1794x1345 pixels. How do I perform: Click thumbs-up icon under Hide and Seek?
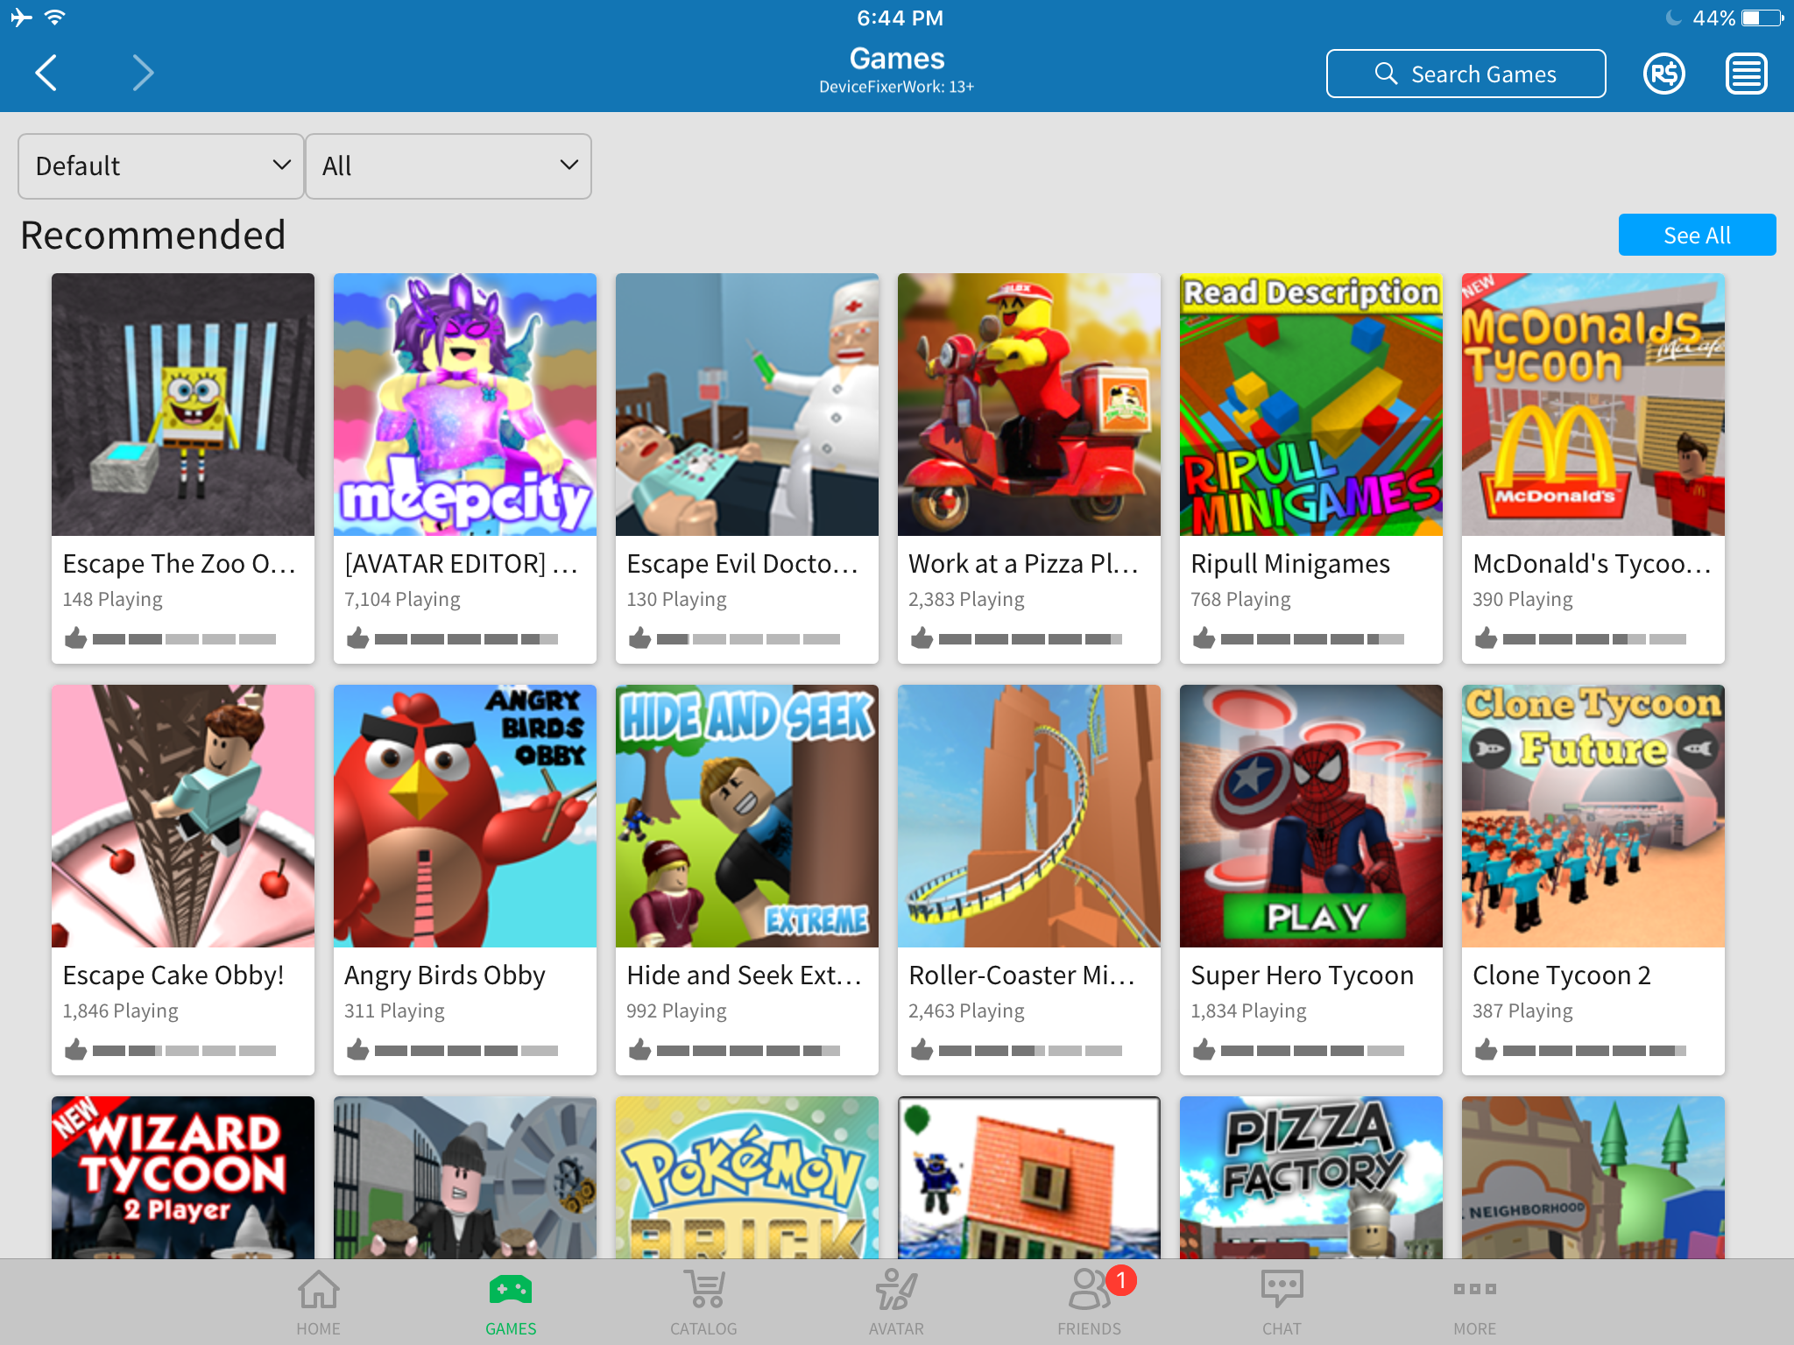tap(639, 1049)
